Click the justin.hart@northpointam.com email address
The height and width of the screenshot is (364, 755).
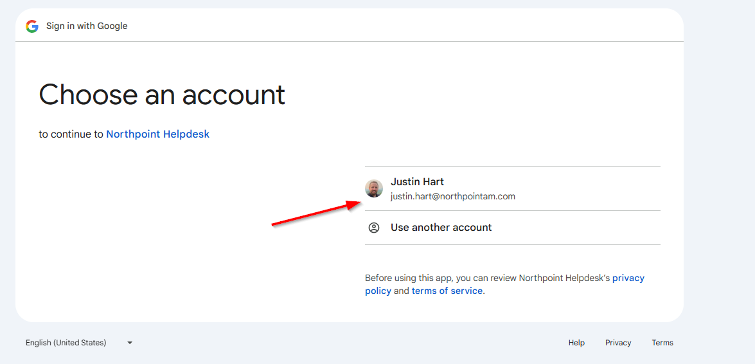(x=452, y=196)
